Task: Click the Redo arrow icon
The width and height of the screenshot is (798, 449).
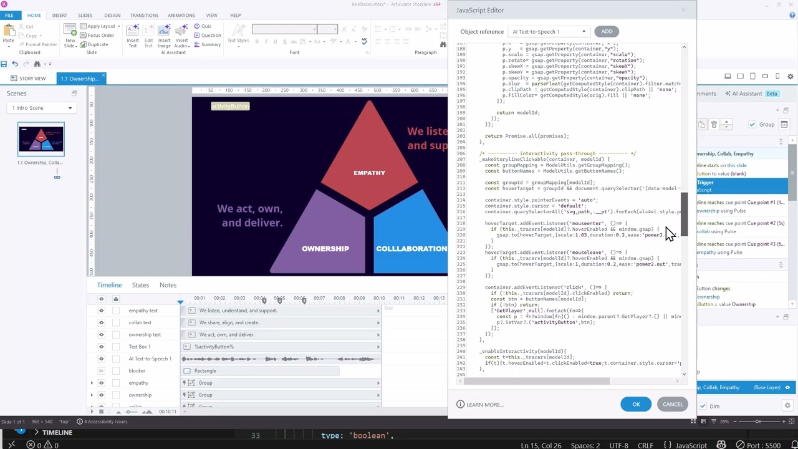Action: 26,64
